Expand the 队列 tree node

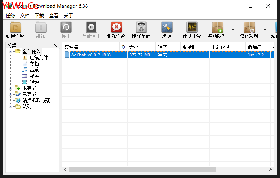pos(11,107)
